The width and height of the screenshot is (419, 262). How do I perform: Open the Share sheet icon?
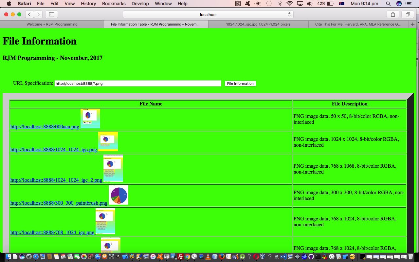click(x=393, y=14)
